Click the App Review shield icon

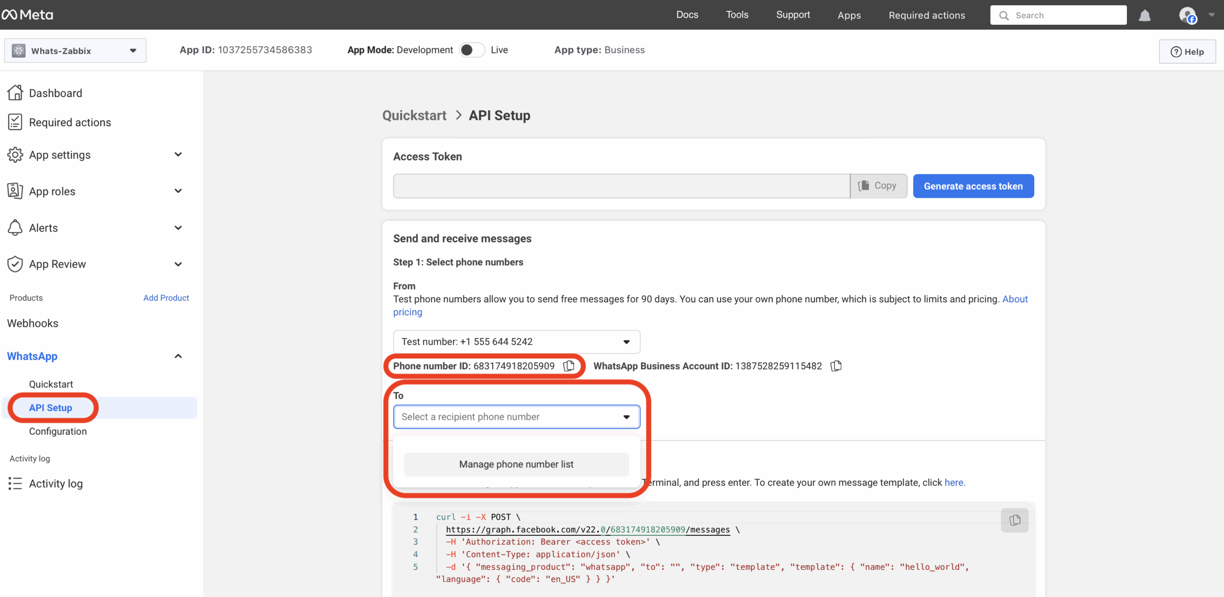(15, 264)
